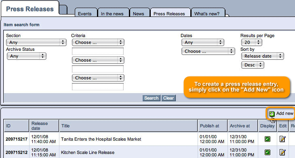This screenshot has height=158, width=295.
Task: Open the Archive Status dropdown
Action: [27, 56]
